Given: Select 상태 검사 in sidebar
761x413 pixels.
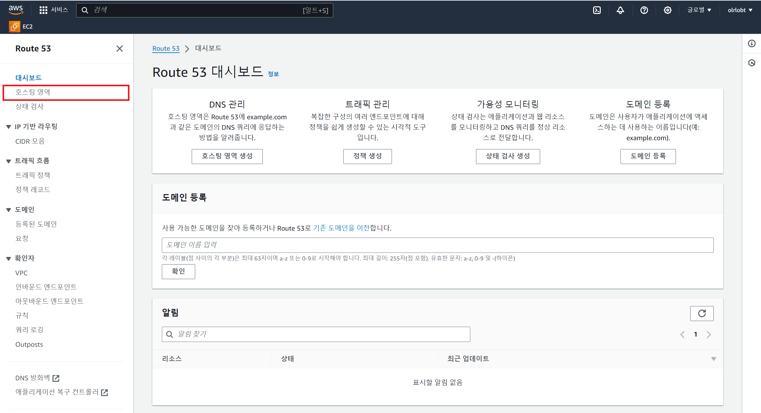Looking at the screenshot, I should 29,107.
